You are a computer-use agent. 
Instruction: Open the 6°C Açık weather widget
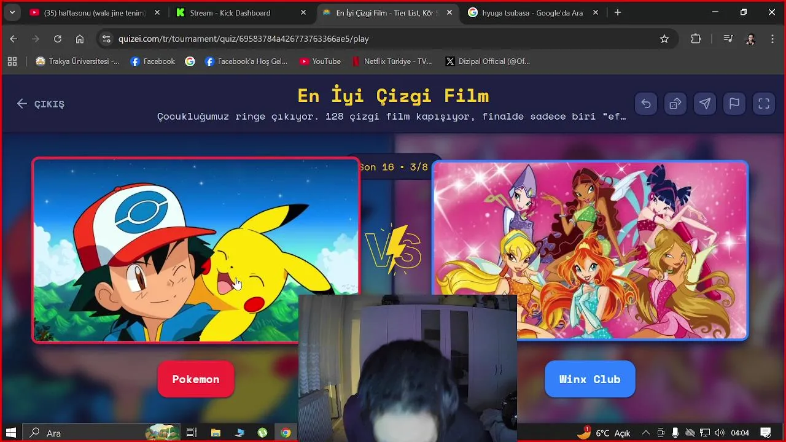(x=604, y=433)
